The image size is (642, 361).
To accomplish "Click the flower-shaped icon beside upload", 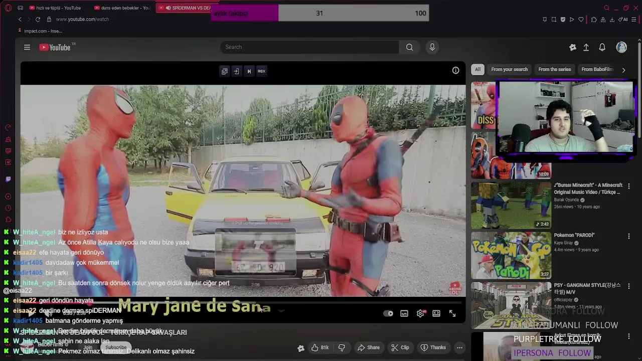I will (x=573, y=47).
